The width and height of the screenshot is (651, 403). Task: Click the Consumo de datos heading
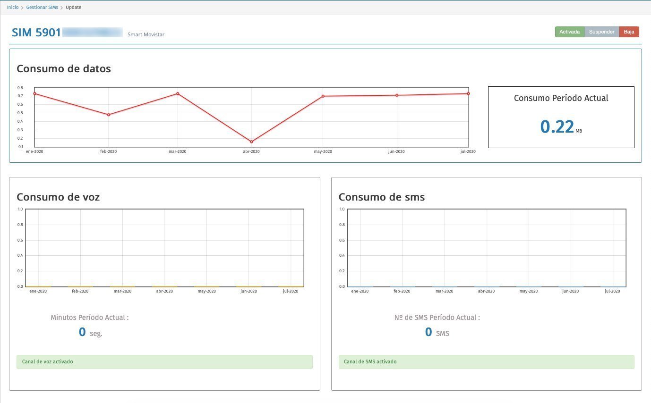pos(64,68)
